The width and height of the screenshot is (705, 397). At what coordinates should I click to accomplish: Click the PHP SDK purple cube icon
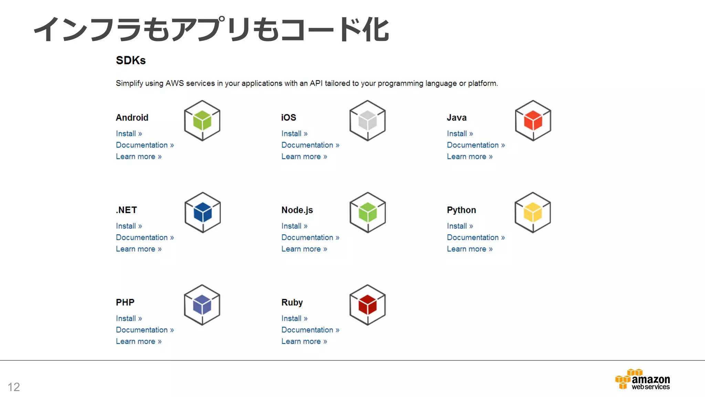[x=202, y=305]
